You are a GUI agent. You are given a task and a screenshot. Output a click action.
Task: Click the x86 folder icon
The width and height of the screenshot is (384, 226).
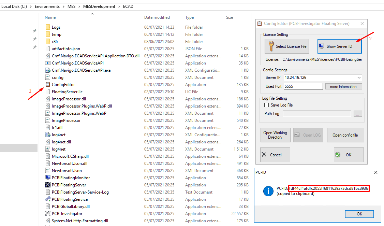[x=48, y=41]
